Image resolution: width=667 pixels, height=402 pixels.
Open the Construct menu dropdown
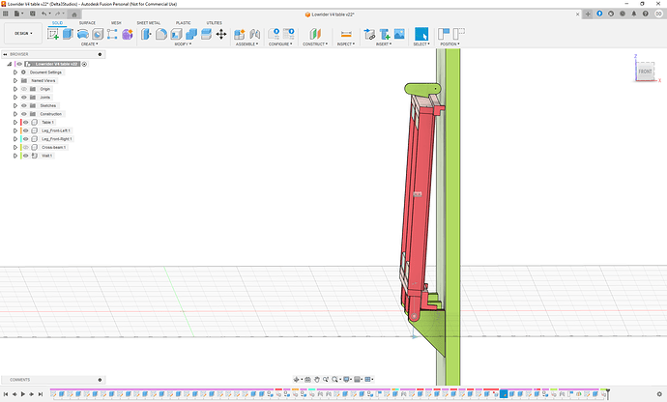click(315, 44)
